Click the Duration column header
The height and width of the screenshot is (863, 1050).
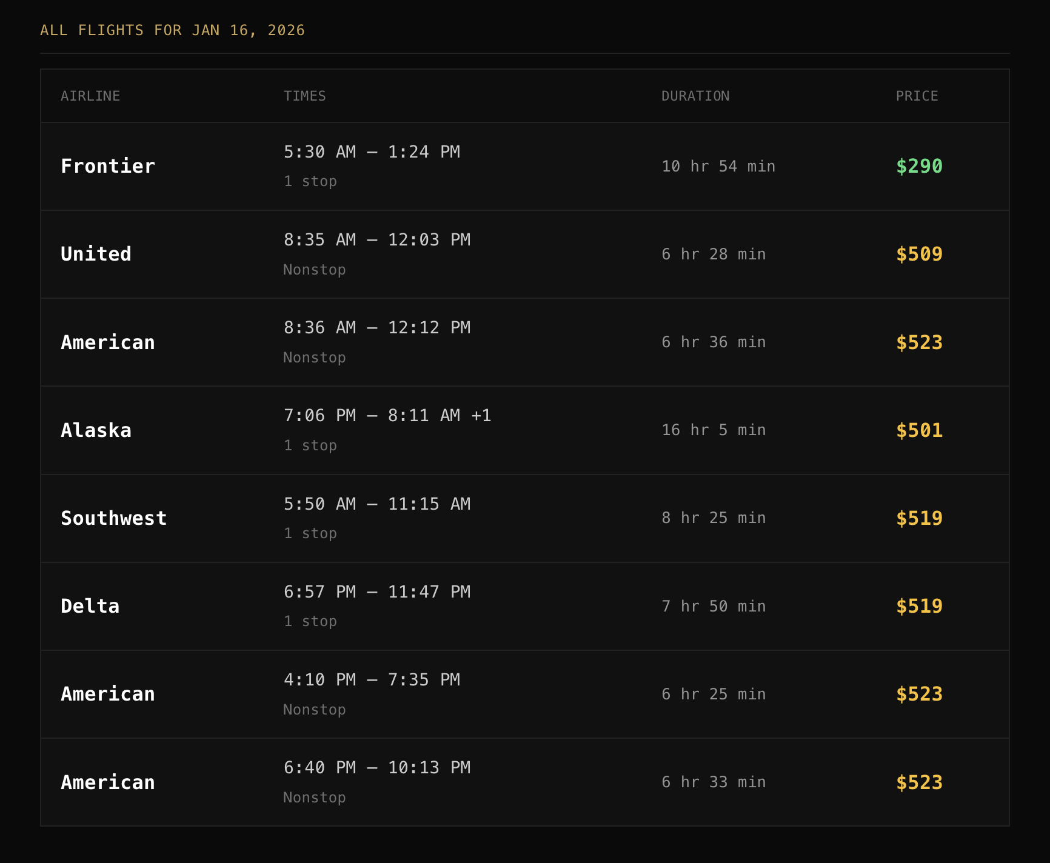pos(695,96)
